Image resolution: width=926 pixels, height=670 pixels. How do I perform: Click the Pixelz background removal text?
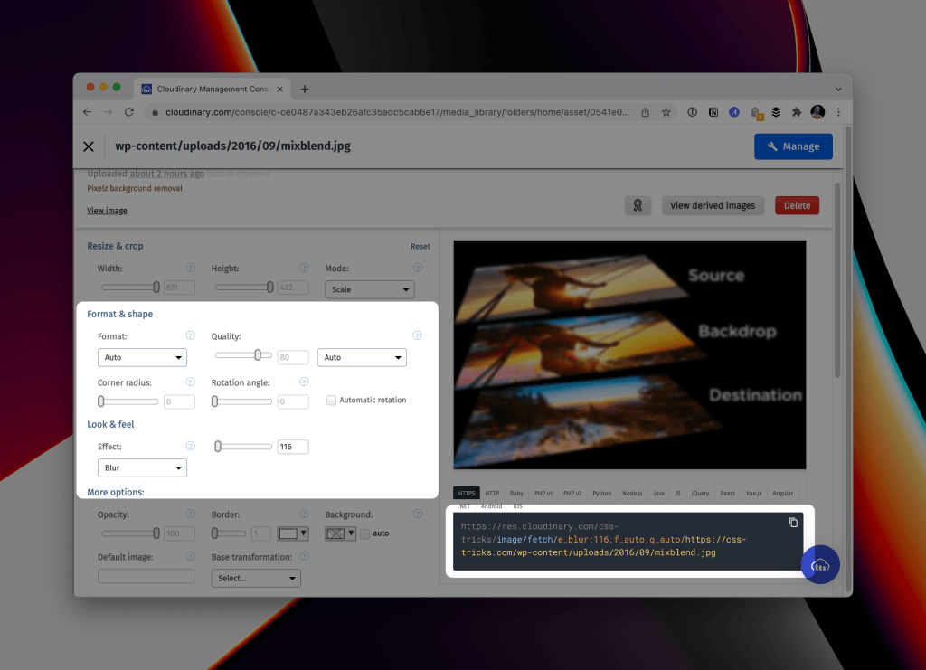click(135, 188)
